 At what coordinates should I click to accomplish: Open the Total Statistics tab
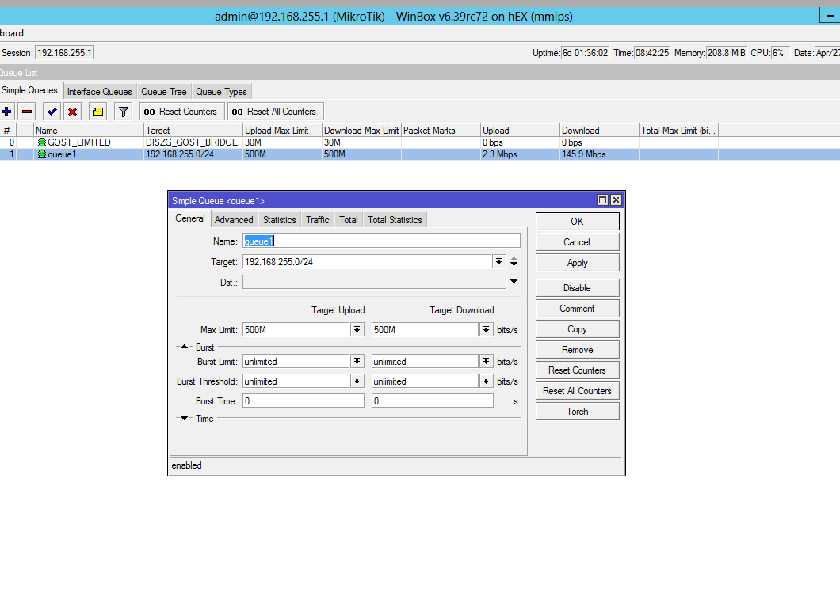[x=395, y=220]
